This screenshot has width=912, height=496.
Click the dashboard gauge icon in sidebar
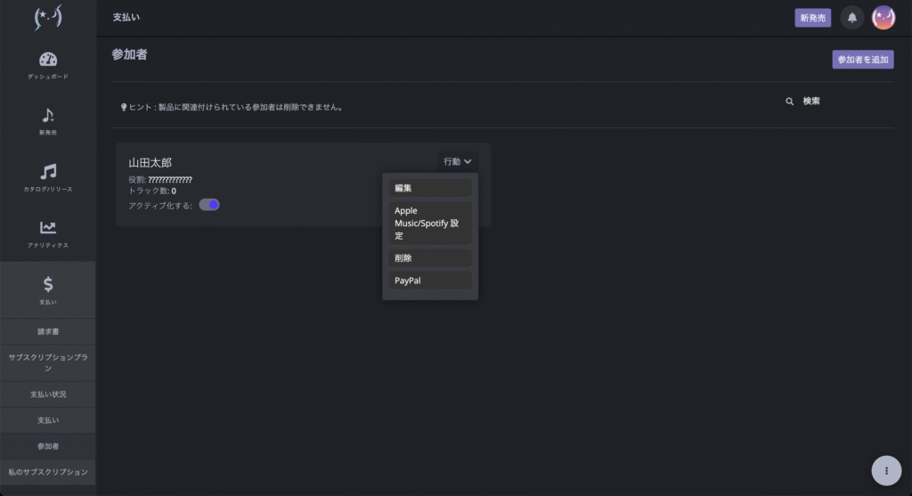click(x=48, y=60)
